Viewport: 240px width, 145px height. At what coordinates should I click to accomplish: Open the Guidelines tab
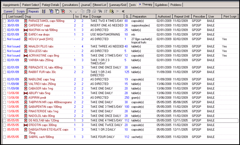161,5
